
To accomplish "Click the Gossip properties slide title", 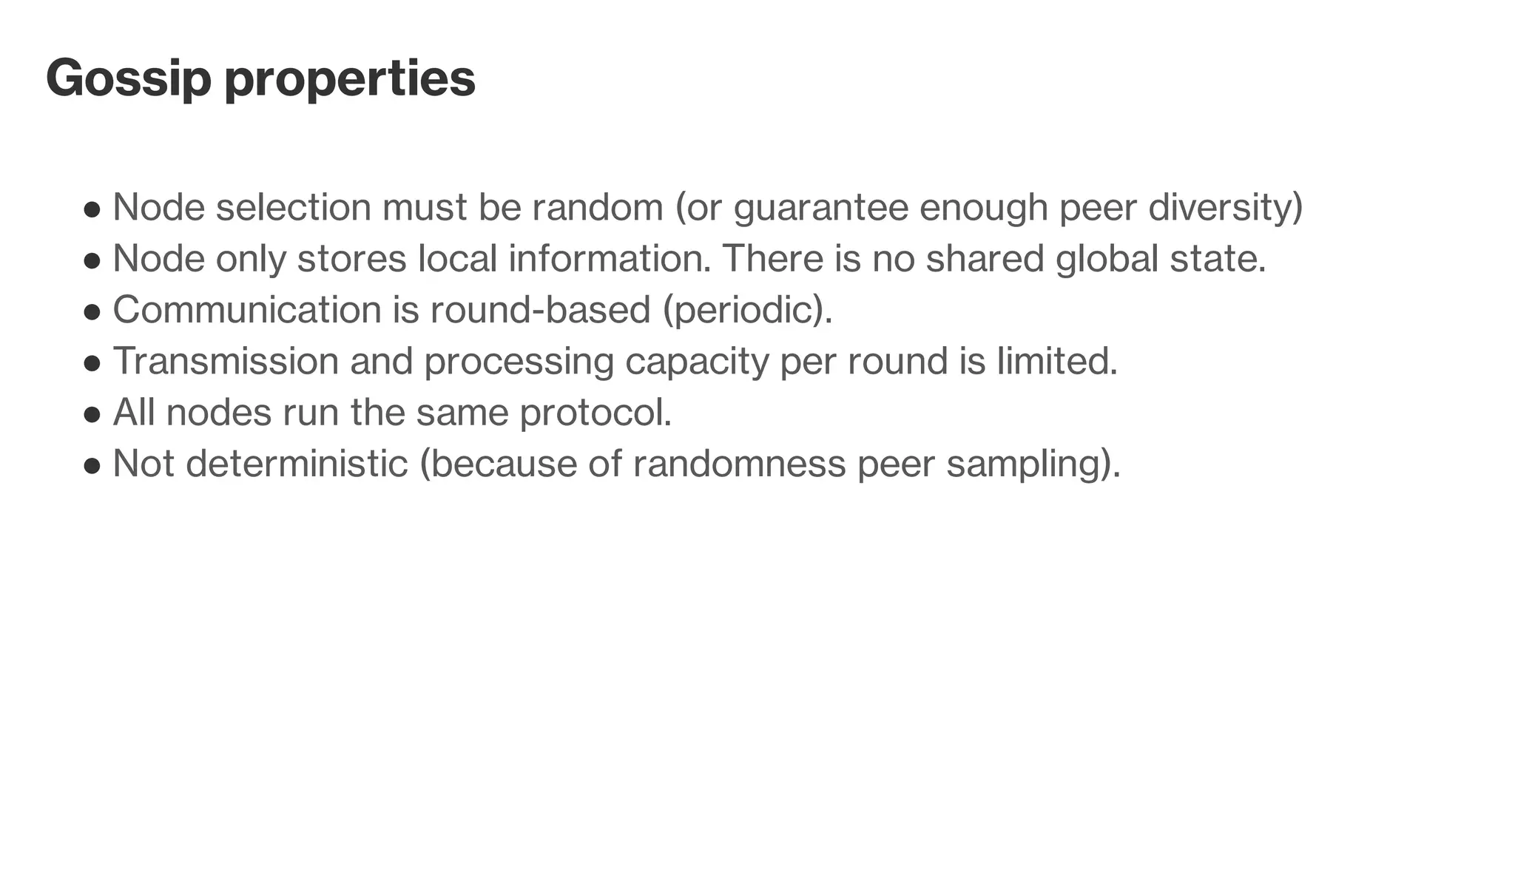I will (260, 78).
